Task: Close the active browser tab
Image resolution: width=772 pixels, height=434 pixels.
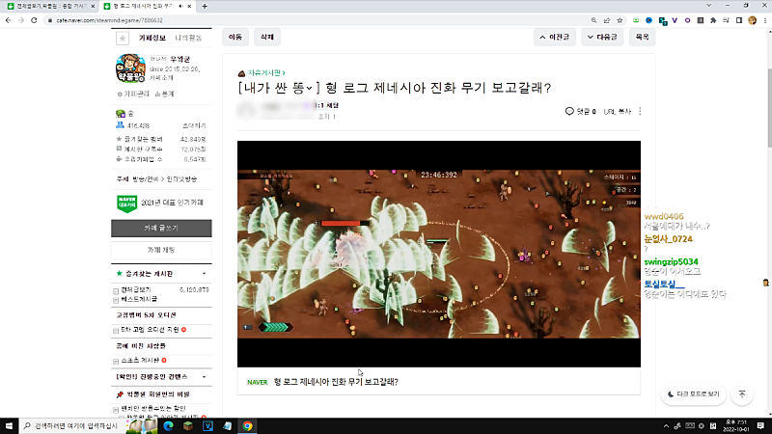Action: 189,6
